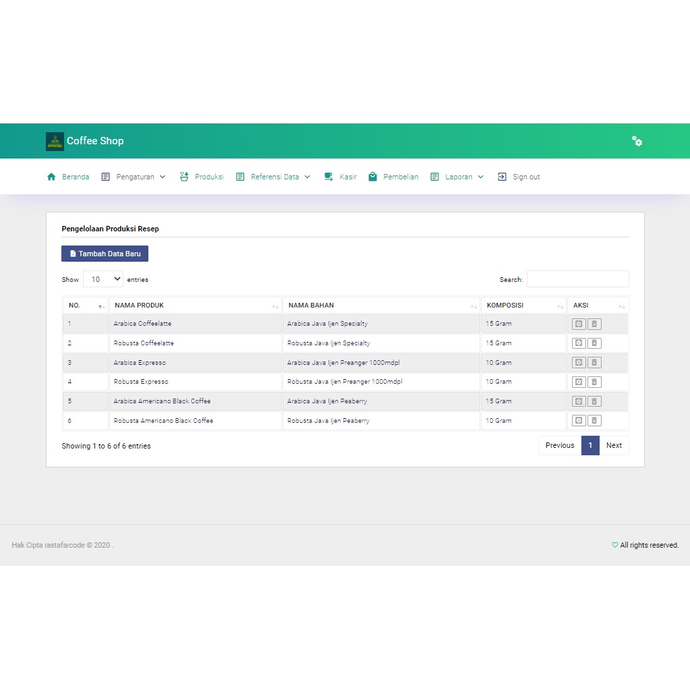This screenshot has height=690, width=690.
Task: Edit the Robusta Americano Black Coffee row
Action: tap(579, 421)
